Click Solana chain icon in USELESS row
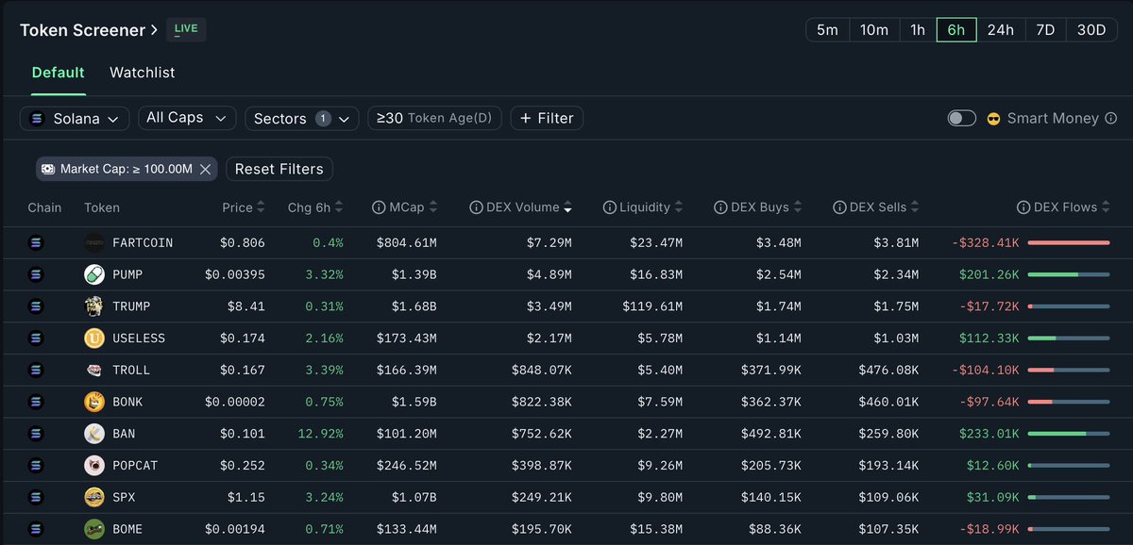1133x545 pixels. click(x=37, y=338)
